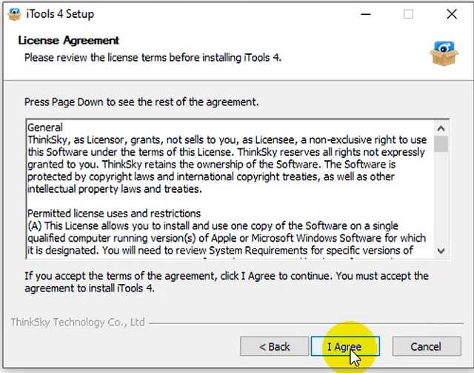Click the Please review the license terms subtitle
This screenshot has height=373, width=474.
[x=153, y=58]
